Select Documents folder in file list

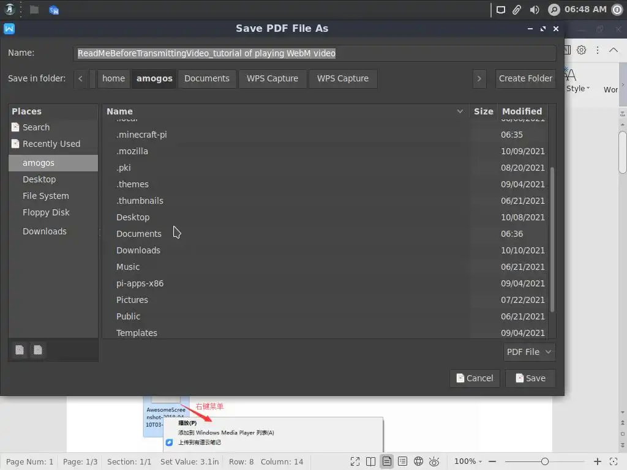point(325,234)
